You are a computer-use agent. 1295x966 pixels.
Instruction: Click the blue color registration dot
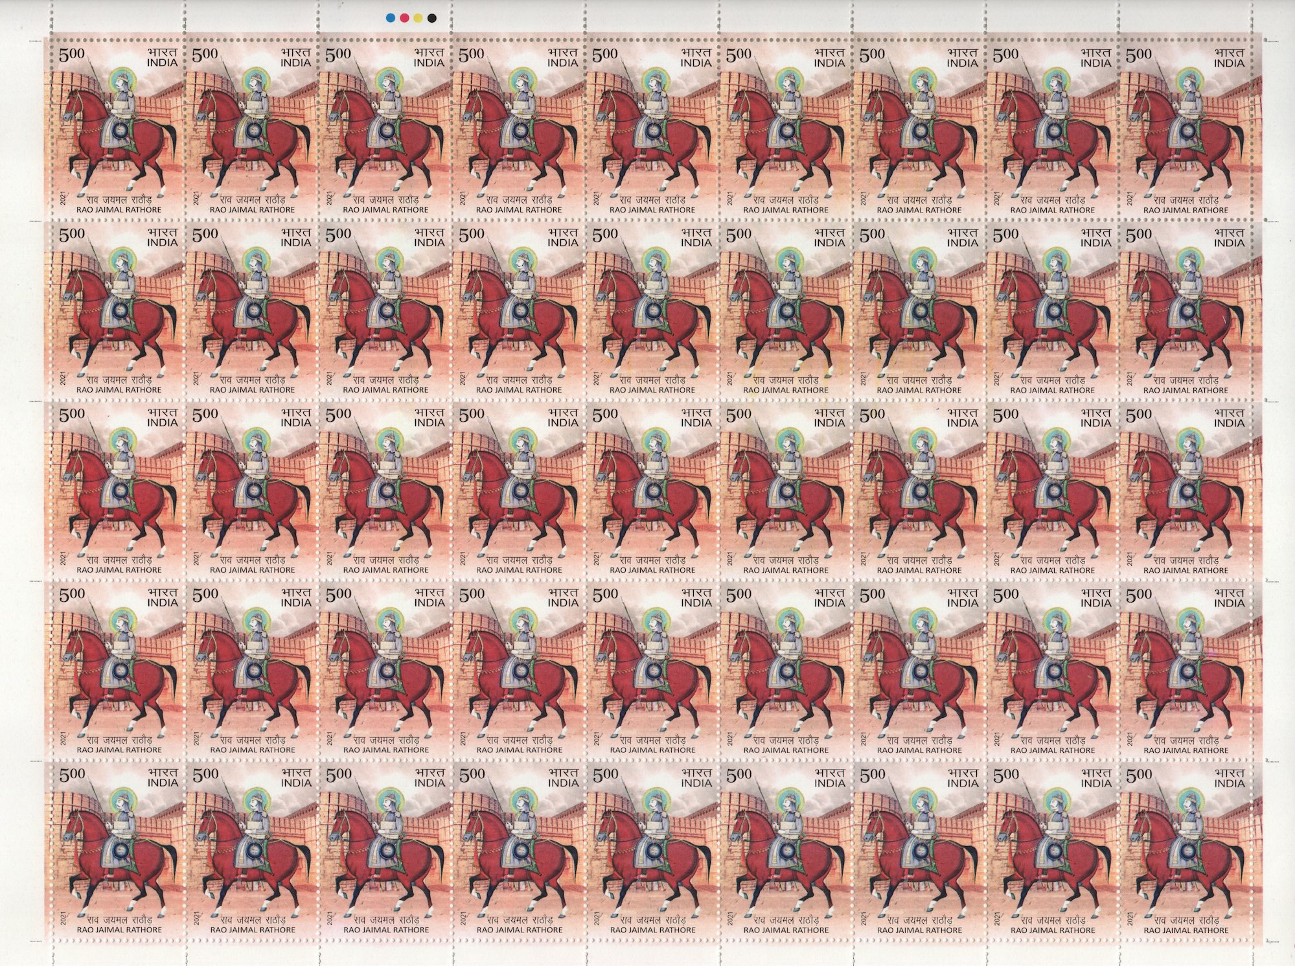coord(390,18)
